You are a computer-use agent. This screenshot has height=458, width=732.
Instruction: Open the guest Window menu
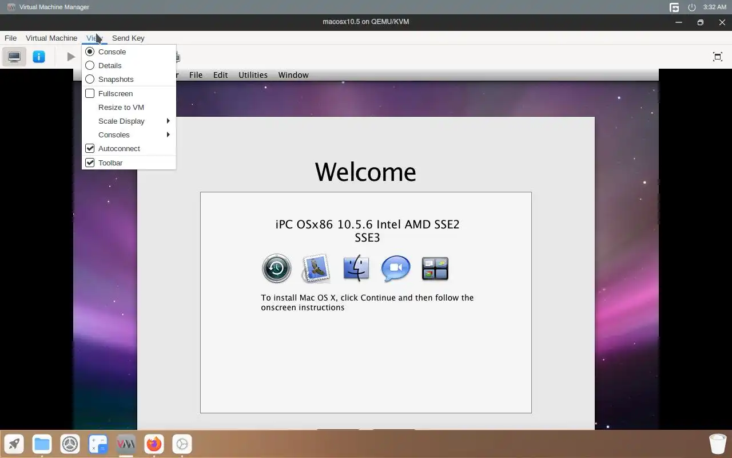[293, 75]
